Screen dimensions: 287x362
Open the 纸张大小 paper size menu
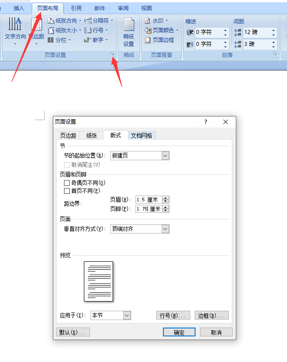click(64, 30)
